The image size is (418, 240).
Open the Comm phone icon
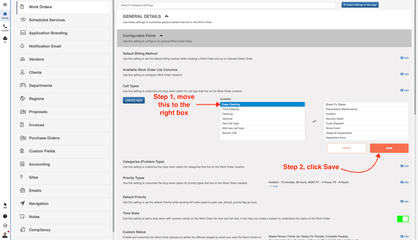[5, 27]
